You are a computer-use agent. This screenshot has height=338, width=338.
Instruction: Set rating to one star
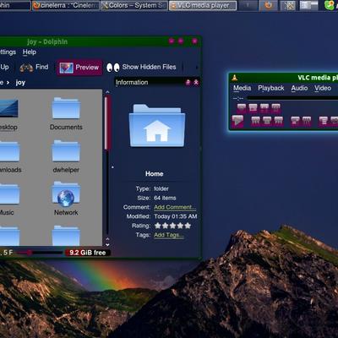point(158,226)
